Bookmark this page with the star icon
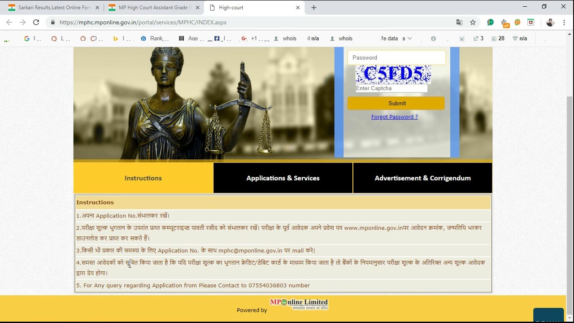The height and width of the screenshot is (323, 574). (473, 22)
